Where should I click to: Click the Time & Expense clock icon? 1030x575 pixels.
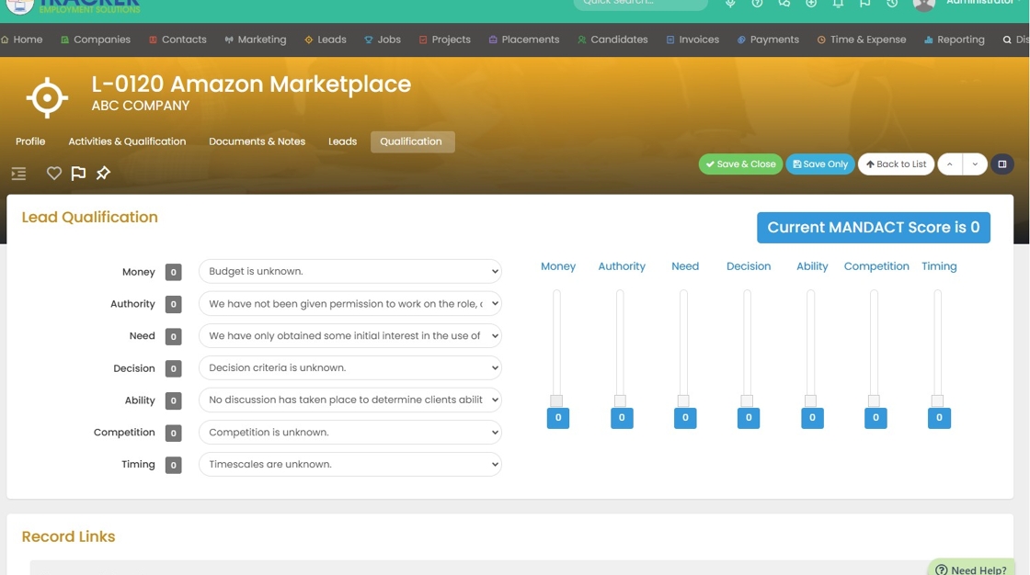coord(821,39)
